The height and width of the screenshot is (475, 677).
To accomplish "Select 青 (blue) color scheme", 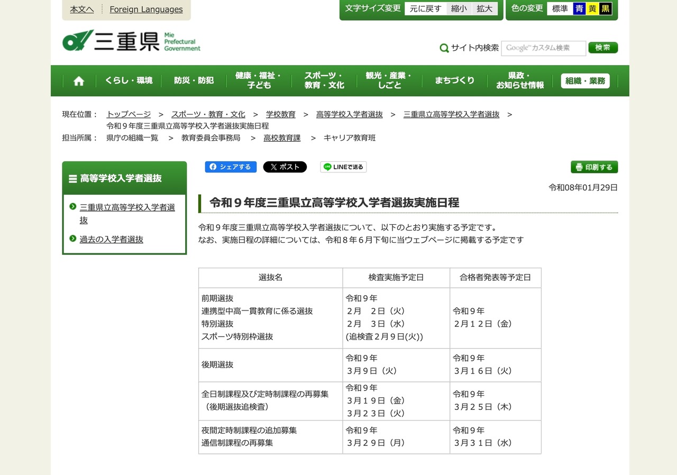I will click(579, 9).
